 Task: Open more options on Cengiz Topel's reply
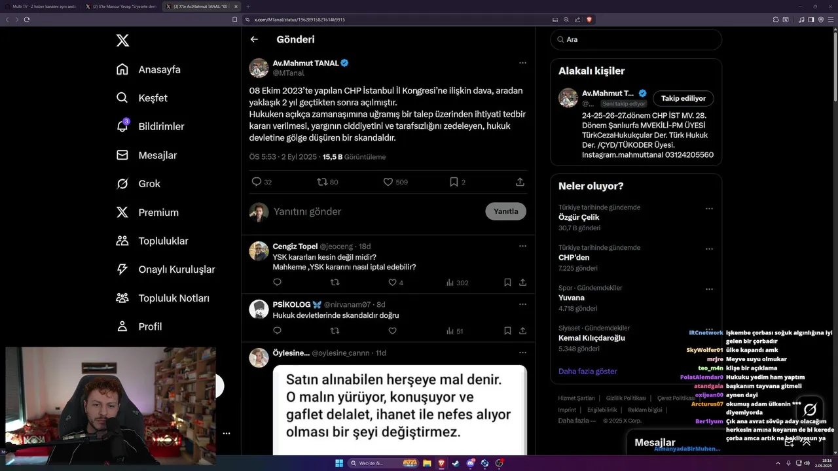(522, 246)
